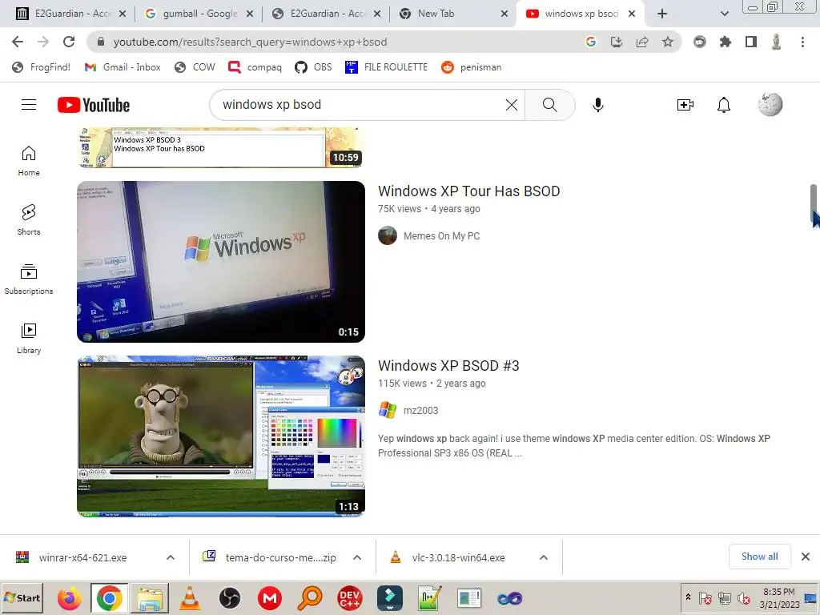
Task: Play the 10:59 video thumbnail
Action: pyautogui.click(x=221, y=147)
